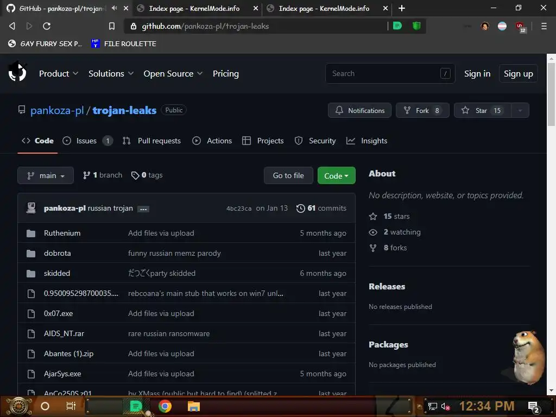The width and height of the screenshot is (556, 417).
Task: Click the page vertical scrollbar thumb
Action: pyautogui.click(x=551, y=94)
